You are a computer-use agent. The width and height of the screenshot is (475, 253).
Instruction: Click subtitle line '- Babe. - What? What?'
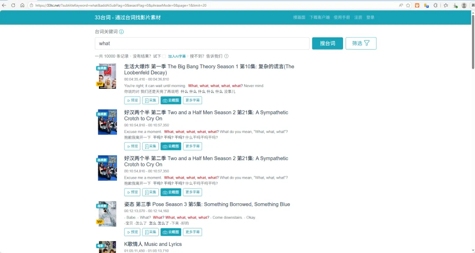[x=144, y=217]
